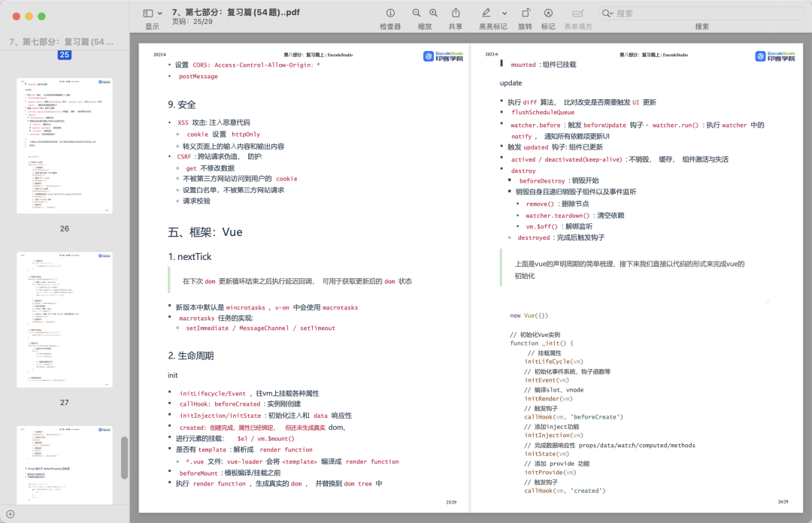Click the page 25 label badge

[x=64, y=55]
